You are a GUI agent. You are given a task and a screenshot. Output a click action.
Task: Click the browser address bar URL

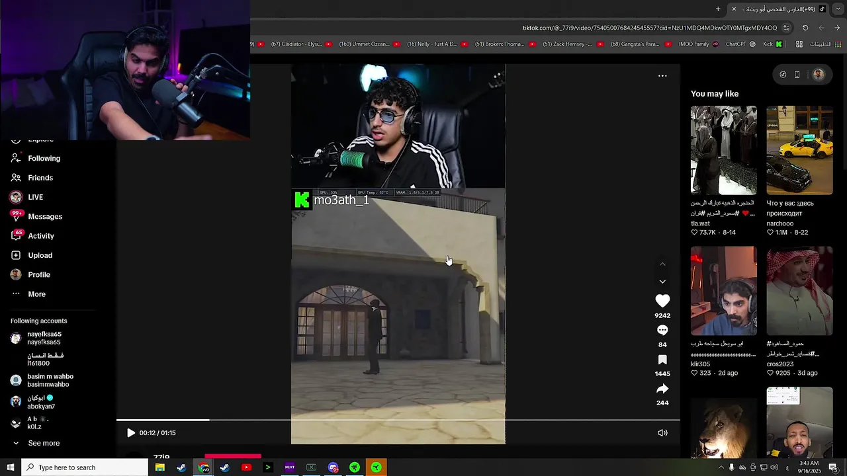[x=650, y=28]
